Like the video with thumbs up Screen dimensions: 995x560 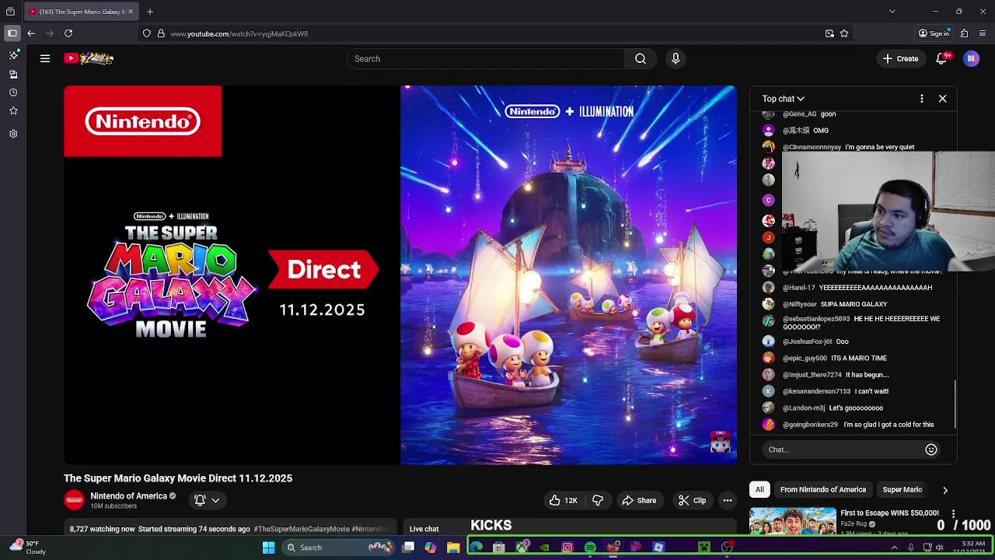click(563, 500)
